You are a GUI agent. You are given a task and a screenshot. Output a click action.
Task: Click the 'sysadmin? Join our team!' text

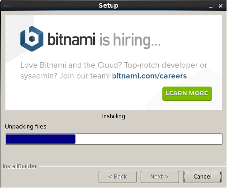click(x=65, y=76)
